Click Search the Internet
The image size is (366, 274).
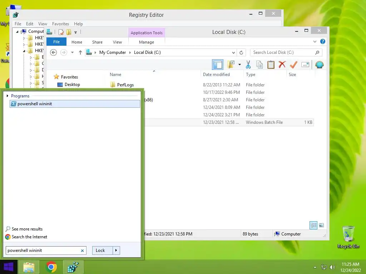click(x=29, y=237)
